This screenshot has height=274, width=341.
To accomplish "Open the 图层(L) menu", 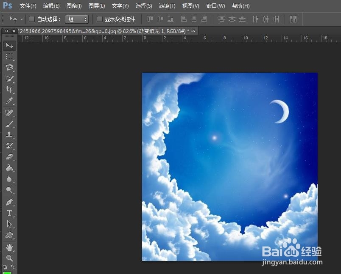I will point(97,6).
